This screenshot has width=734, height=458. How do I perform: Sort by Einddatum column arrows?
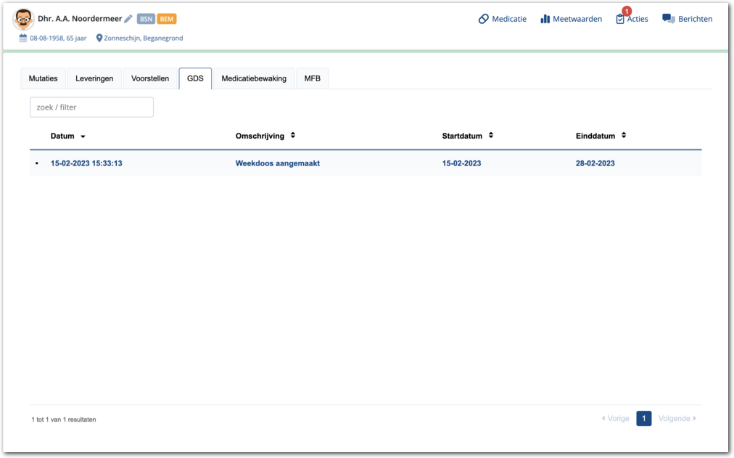pos(624,136)
